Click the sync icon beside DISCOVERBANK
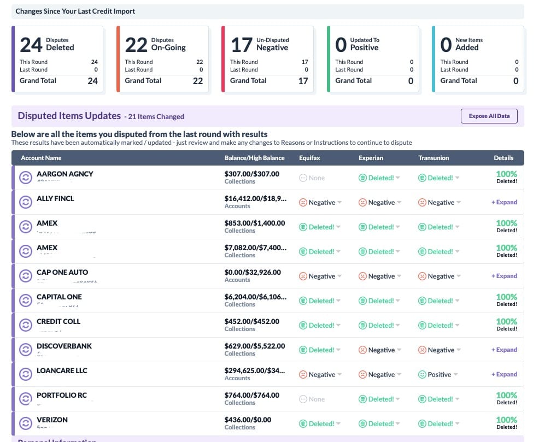The width and height of the screenshot is (539, 442). 26,350
